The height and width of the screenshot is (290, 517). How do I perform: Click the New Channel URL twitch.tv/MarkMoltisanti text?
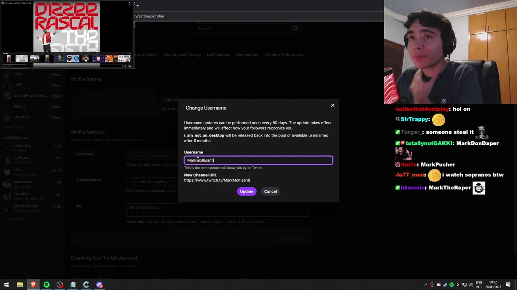click(217, 180)
